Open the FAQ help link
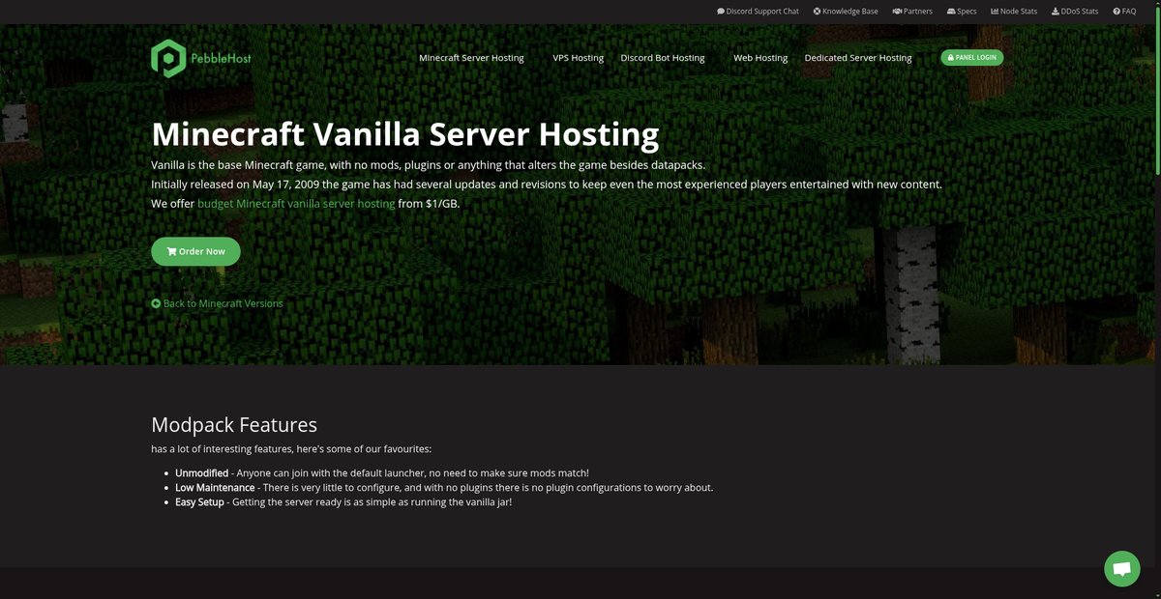This screenshot has width=1161, height=599. [1124, 12]
